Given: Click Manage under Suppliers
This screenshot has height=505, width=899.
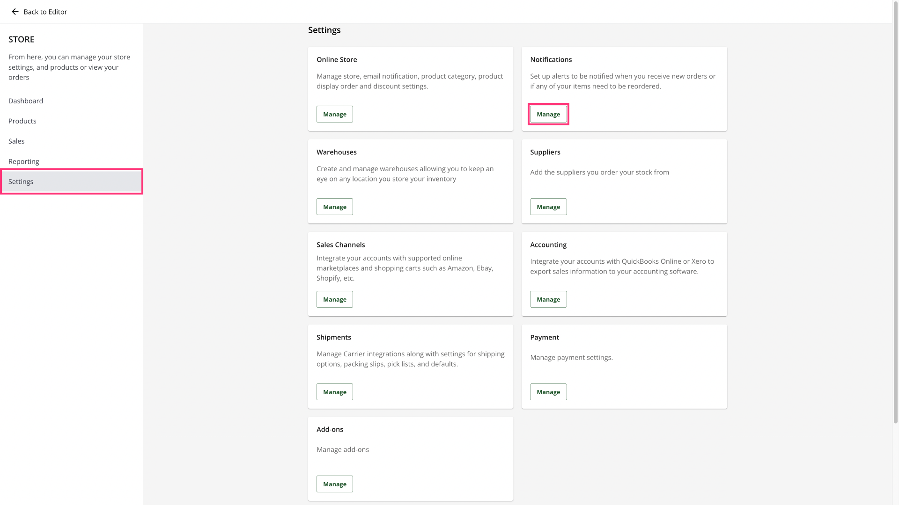Looking at the screenshot, I should [x=548, y=207].
